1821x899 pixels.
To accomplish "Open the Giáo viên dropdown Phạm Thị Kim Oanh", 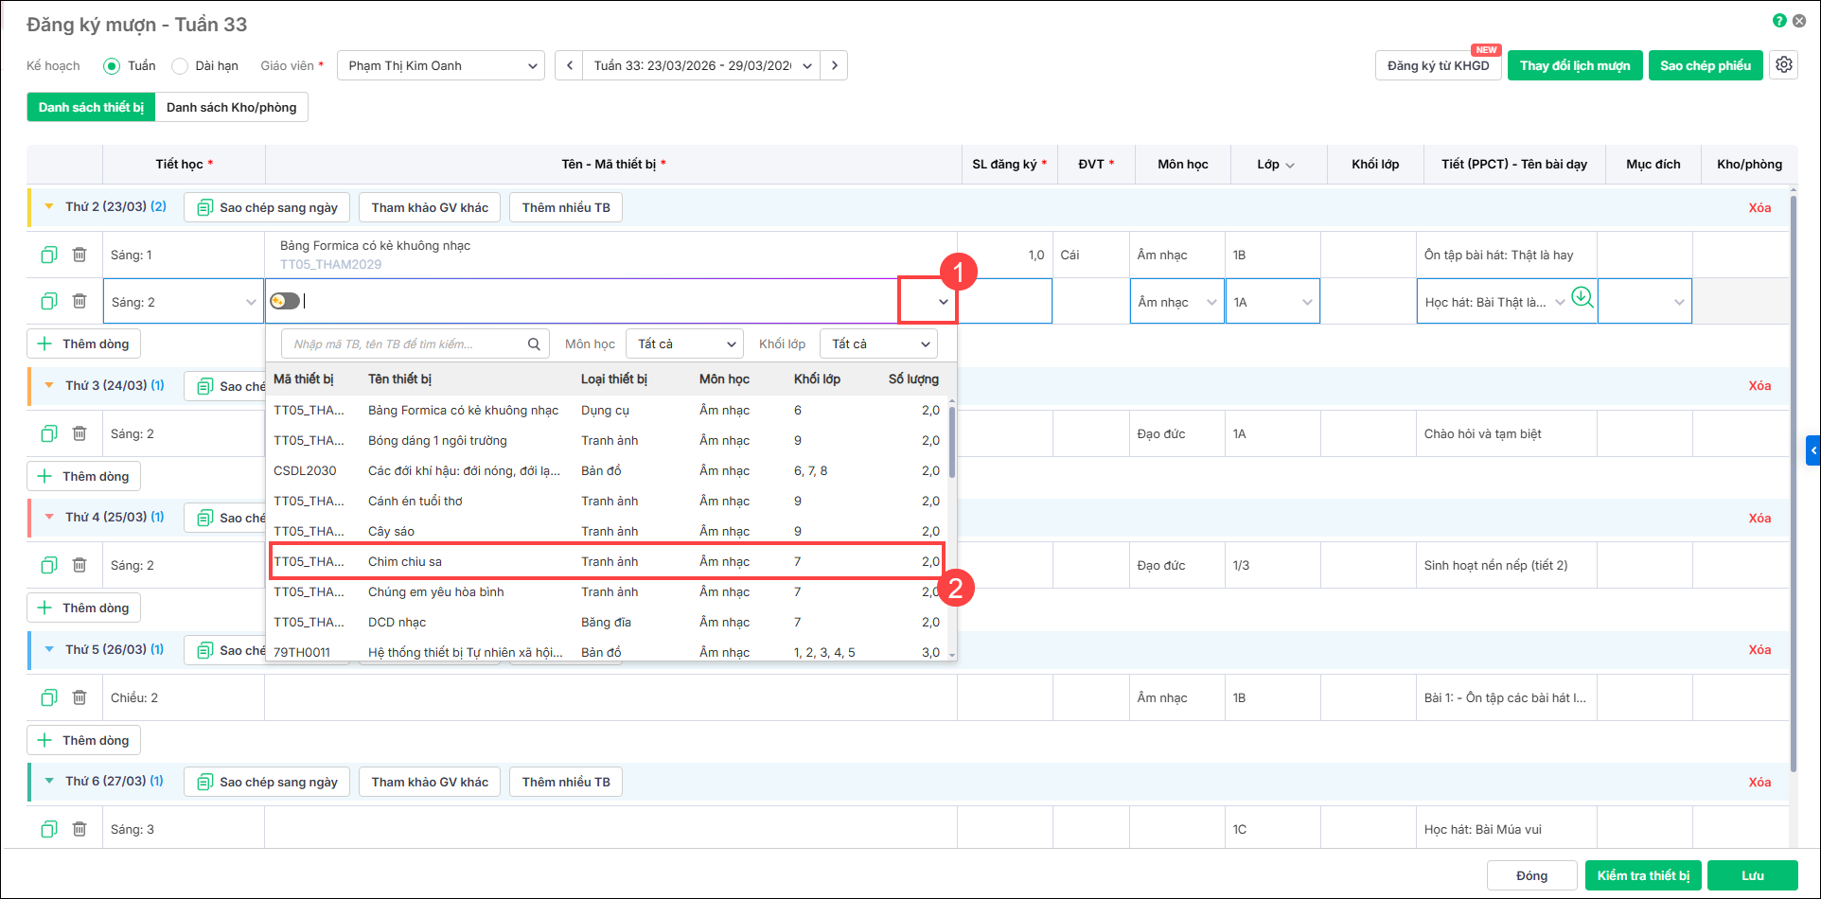I will tap(441, 65).
